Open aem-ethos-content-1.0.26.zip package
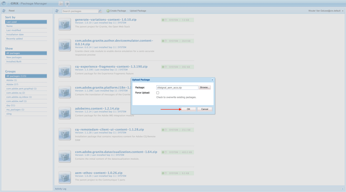Image resolution: width=346 pixels, height=192 pixels. (99, 173)
